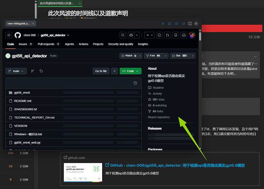
Task: Click the repository preview thumbnail
Action: tap(83, 172)
